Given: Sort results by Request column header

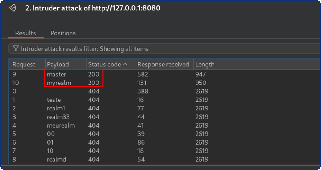Looking at the screenshot, I should coord(24,64).
